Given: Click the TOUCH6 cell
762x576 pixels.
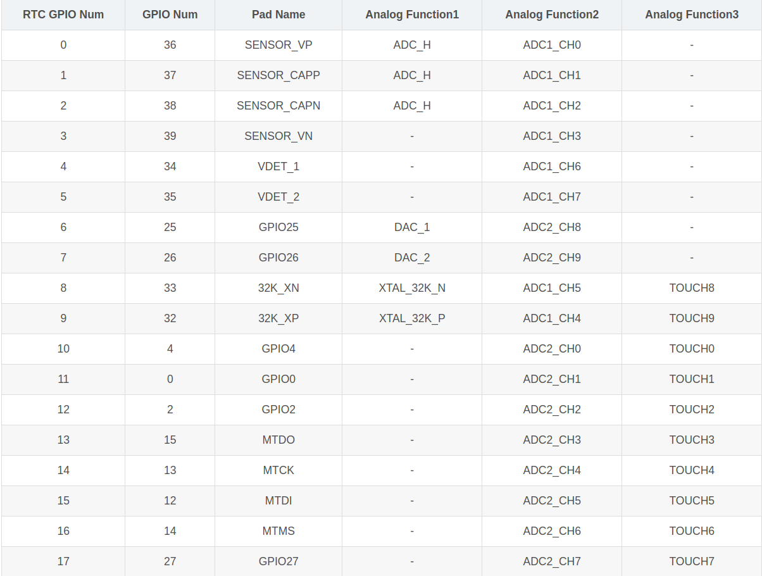Looking at the screenshot, I should tap(692, 531).
